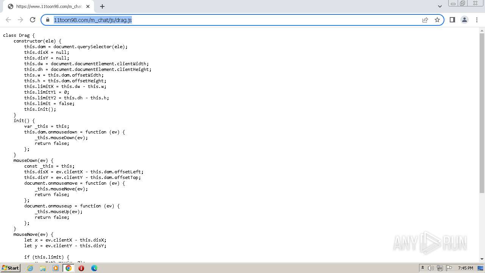
Task: Open the red Opera taskbar icon
Action: 81,268
